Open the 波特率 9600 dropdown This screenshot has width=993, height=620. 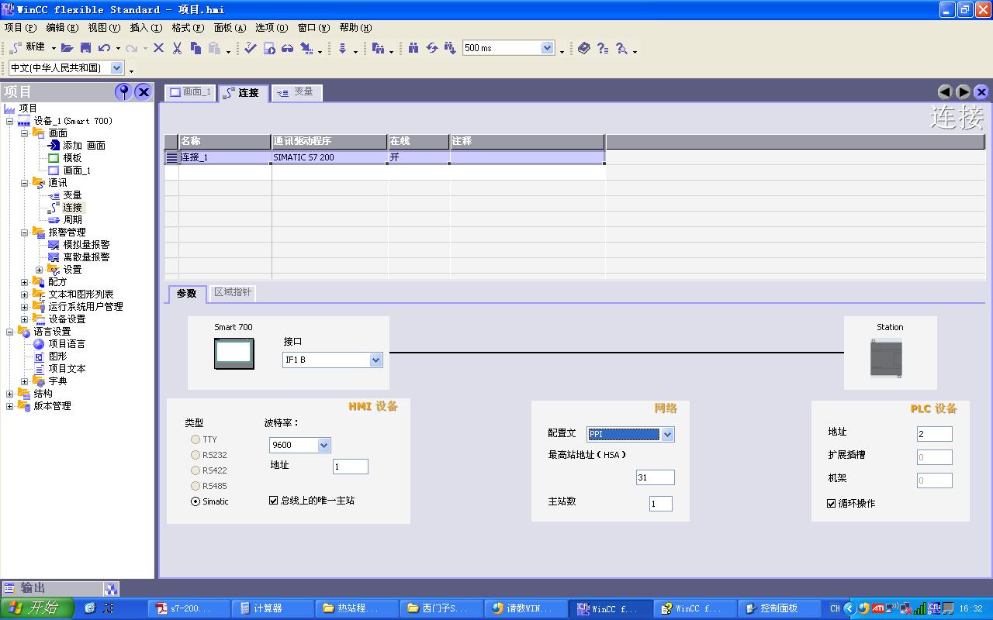coord(324,445)
